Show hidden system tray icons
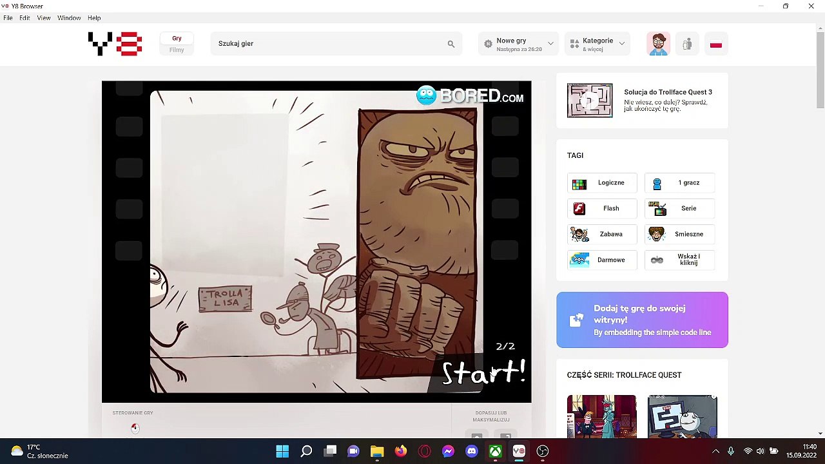The width and height of the screenshot is (825, 464). click(x=715, y=451)
